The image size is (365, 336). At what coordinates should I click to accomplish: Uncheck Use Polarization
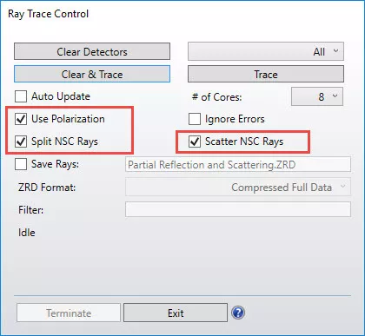click(x=21, y=119)
